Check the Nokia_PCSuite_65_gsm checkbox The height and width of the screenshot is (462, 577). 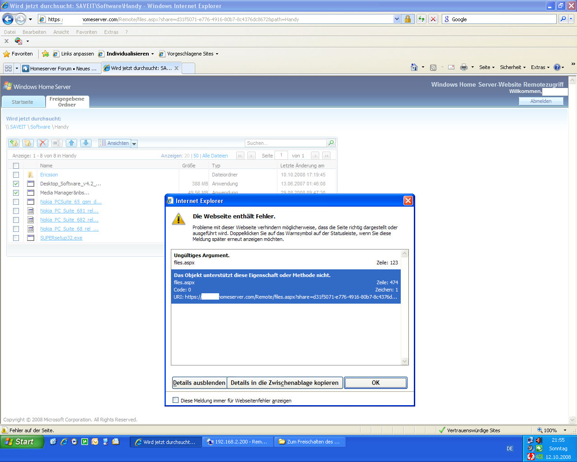[16, 202]
